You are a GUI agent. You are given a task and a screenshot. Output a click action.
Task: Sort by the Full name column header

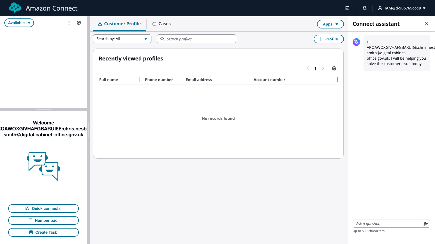tap(108, 80)
